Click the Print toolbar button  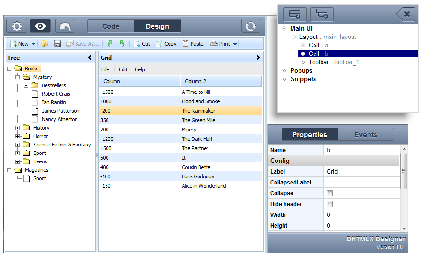tap(221, 44)
